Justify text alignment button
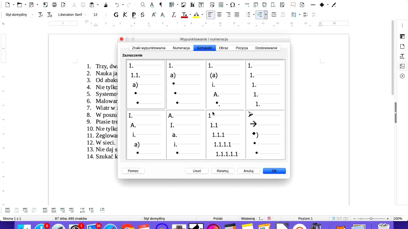 [237, 15]
